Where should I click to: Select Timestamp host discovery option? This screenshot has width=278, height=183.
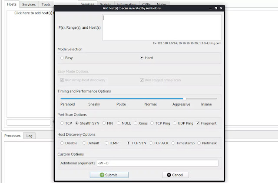coord(173,143)
